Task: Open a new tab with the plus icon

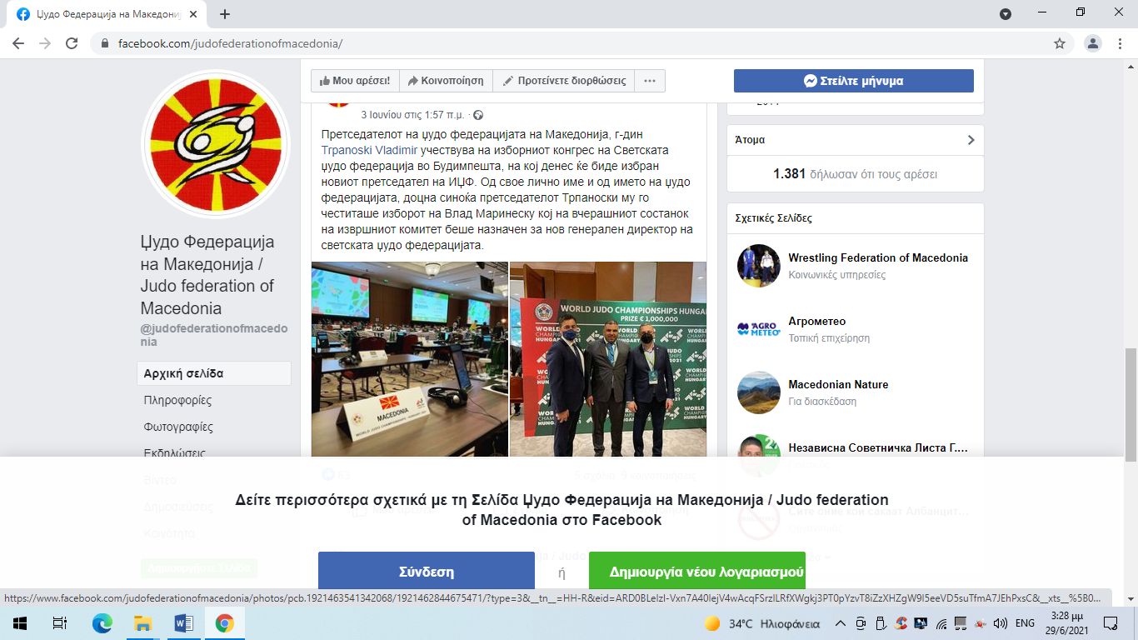Action: click(225, 14)
